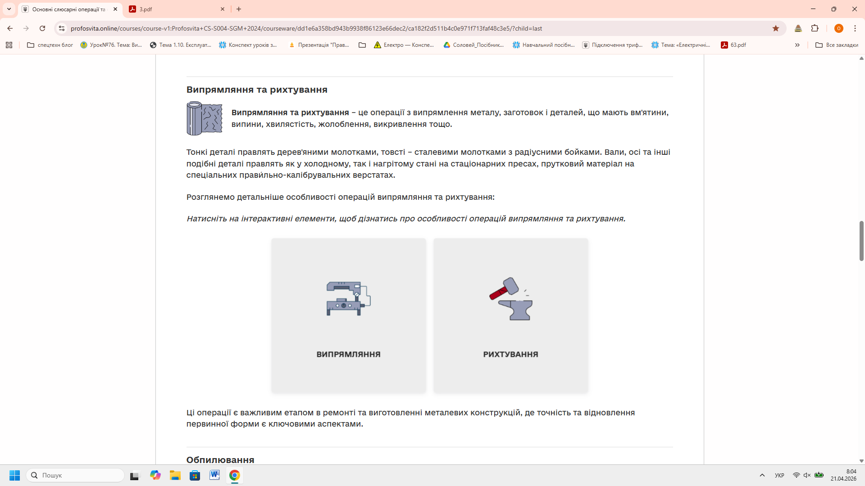Image resolution: width=865 pixels, height=486 pixels.
Task: Open the unnamed folder bookmark
Action: click(362, 45)
